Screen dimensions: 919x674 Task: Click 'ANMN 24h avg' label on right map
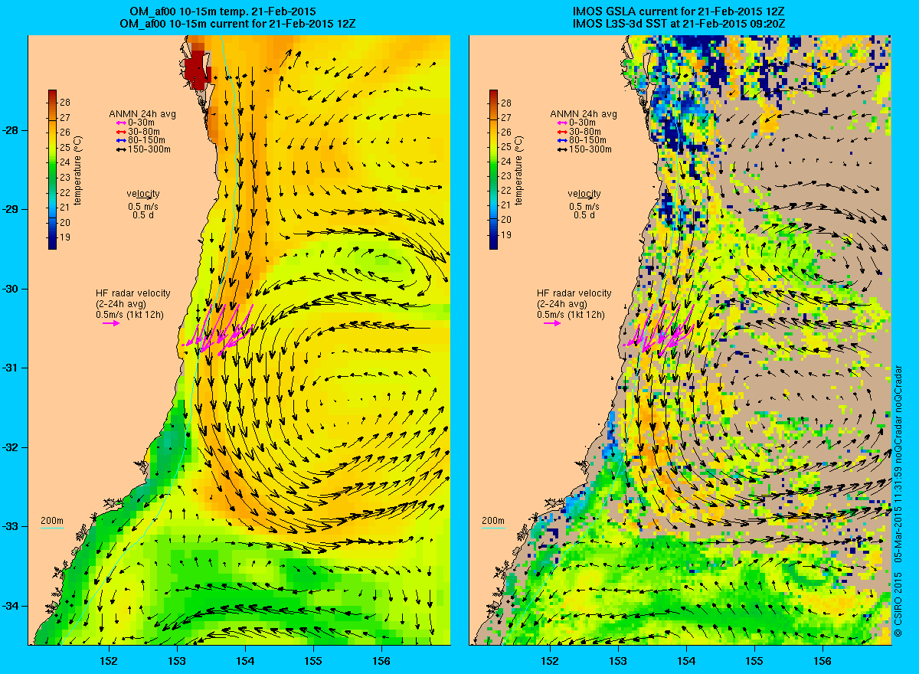[584, 114]
